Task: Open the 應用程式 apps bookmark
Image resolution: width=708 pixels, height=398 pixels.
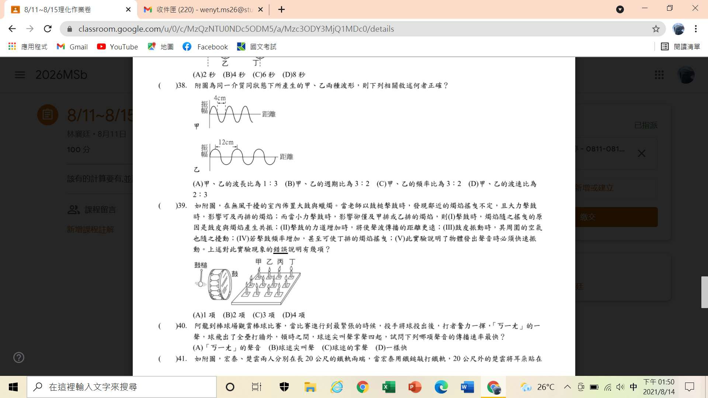Action: 28,47
